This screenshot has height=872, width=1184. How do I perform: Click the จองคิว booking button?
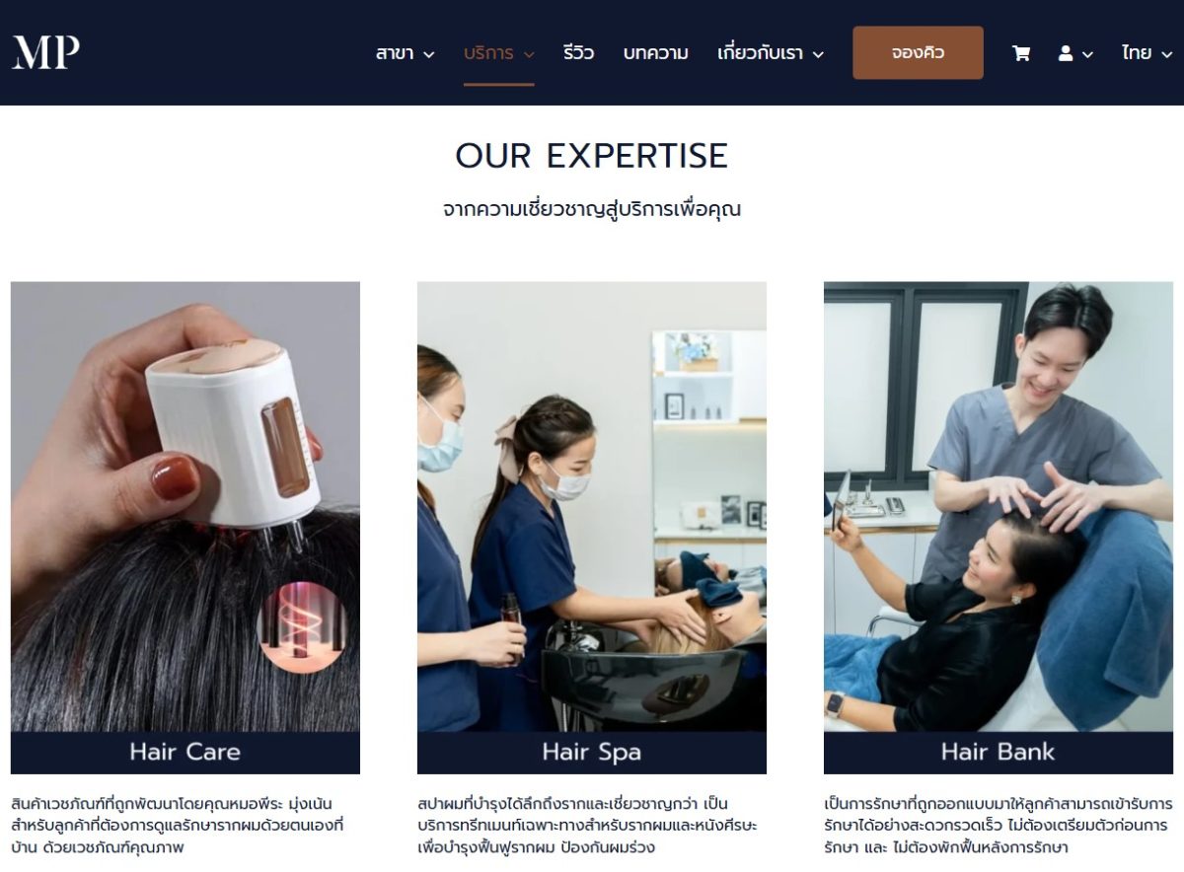point(918,52)
